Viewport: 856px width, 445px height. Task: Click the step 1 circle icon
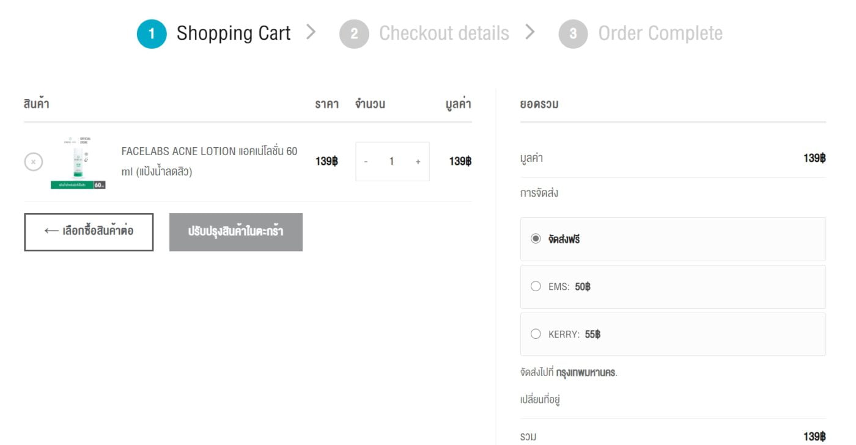click(x=152, y=34)
